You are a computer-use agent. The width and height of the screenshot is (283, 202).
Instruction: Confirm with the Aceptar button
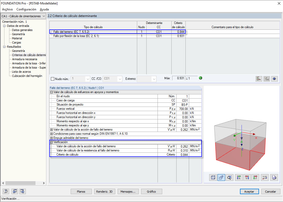click(x=249, y=191)
